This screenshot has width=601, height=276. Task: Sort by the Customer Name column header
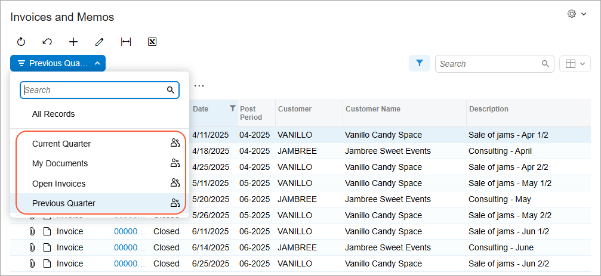point(373,109)
